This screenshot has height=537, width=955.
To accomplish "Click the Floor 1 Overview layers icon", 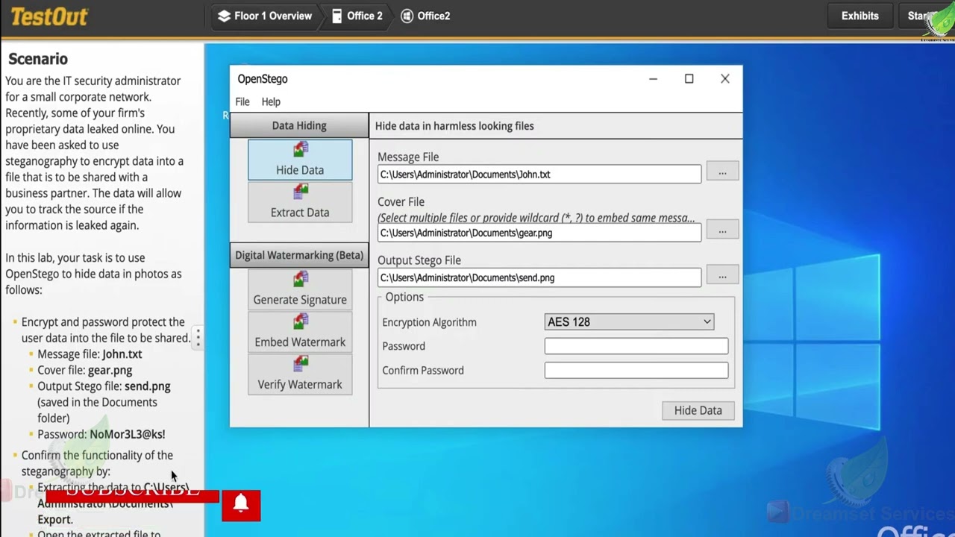I will coord(224,16).
